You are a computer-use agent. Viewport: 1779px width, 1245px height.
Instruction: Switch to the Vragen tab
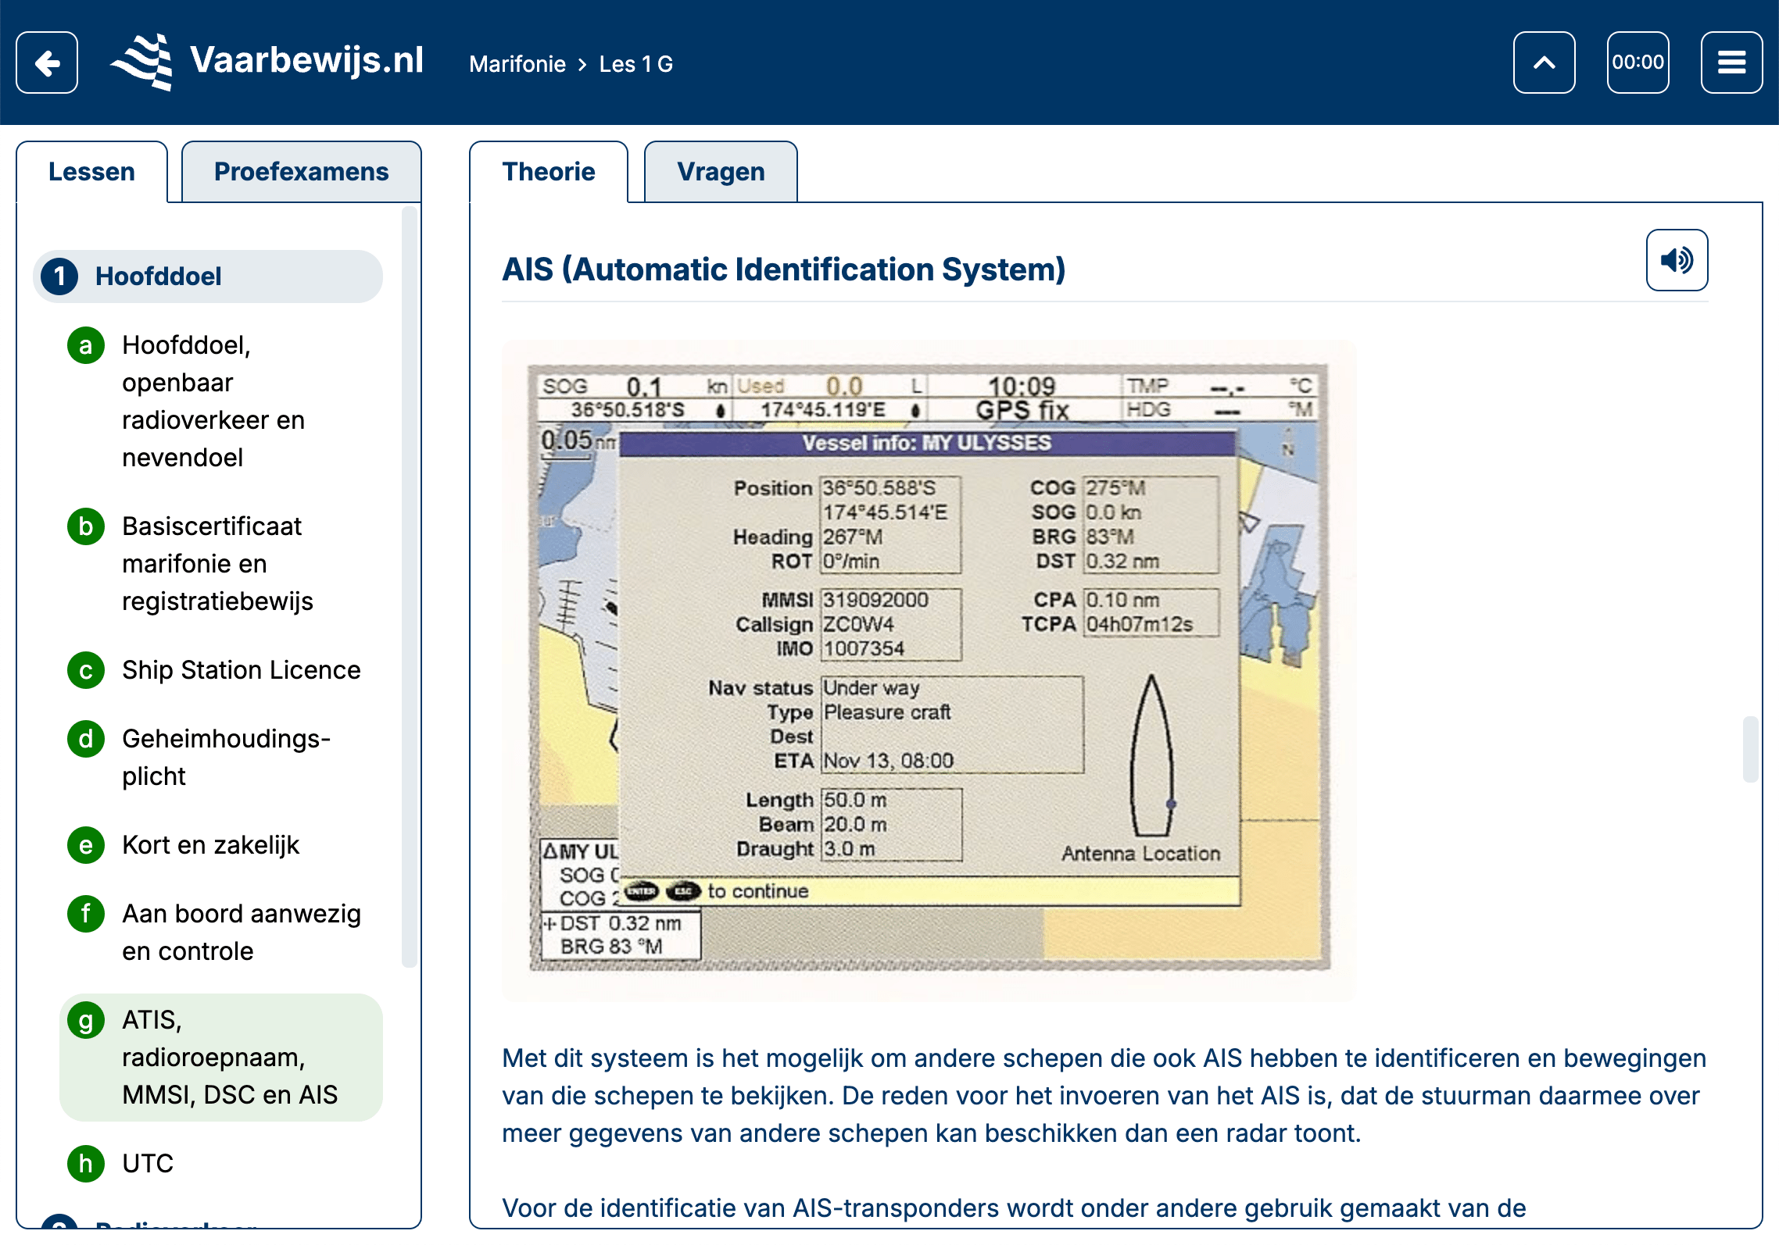[721, 172]
